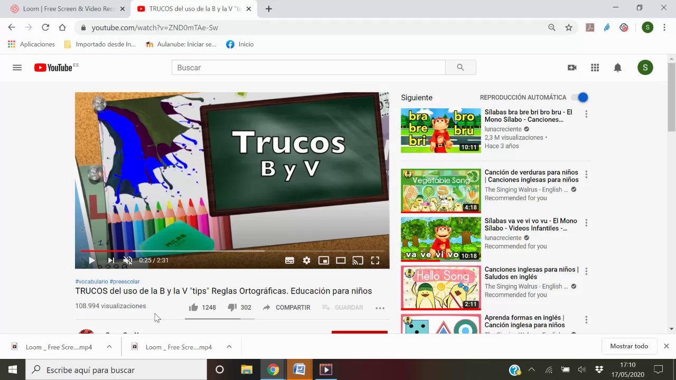Turn off Reproducción automática switch
Screen dimensions: 676x380
[580, 97]
